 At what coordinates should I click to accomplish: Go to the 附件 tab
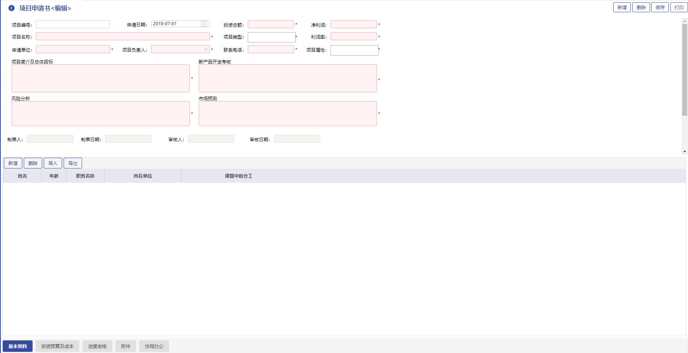(126, 346)
